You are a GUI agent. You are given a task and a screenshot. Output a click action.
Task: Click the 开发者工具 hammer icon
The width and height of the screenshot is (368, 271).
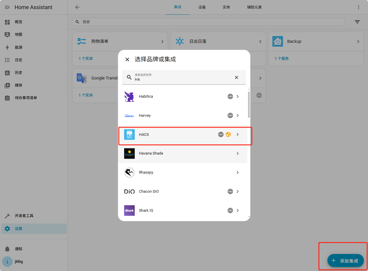tap(7, 216)
